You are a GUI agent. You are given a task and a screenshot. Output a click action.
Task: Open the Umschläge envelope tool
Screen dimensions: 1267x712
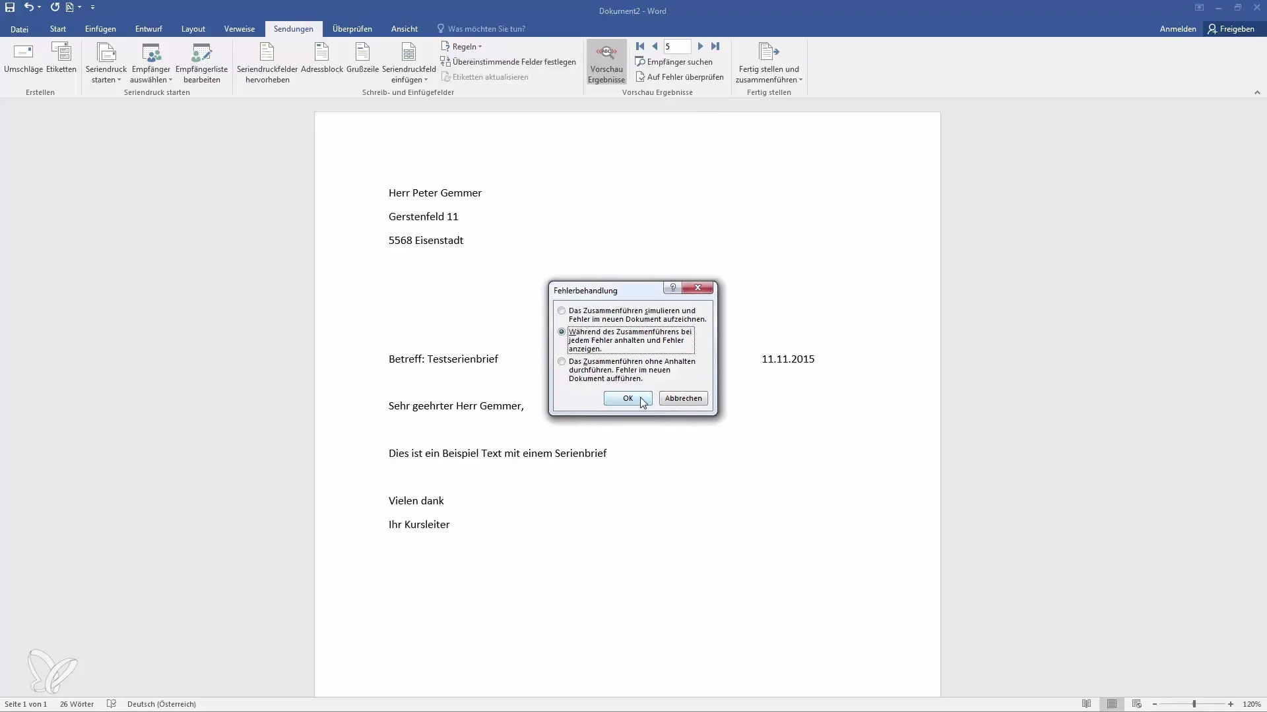tap(23, 58)
